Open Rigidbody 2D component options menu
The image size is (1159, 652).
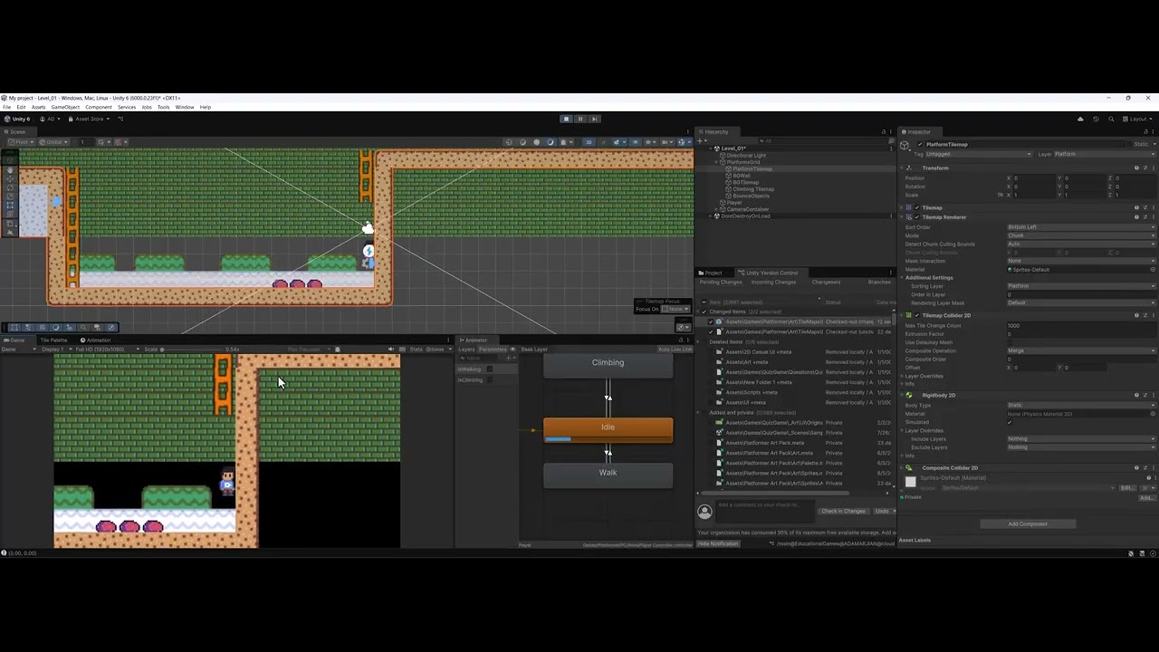(x=1153, y=395)
